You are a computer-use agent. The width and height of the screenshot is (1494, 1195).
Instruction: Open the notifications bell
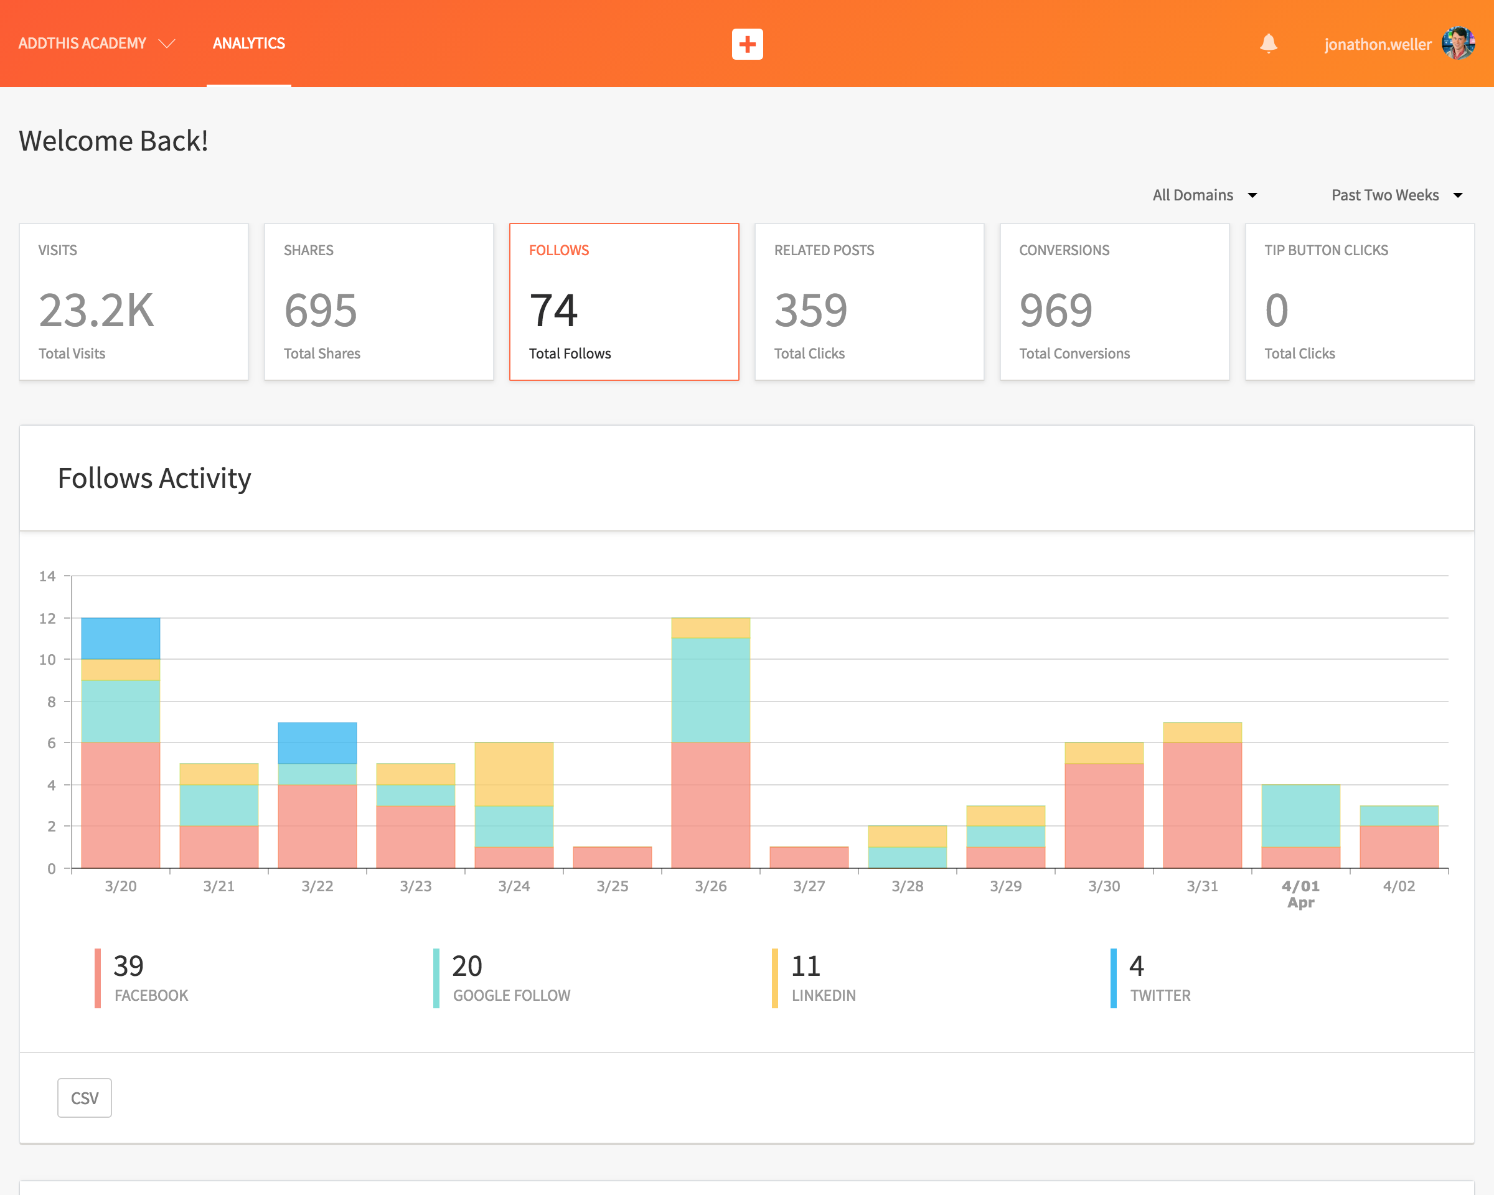click(1268, 44)
